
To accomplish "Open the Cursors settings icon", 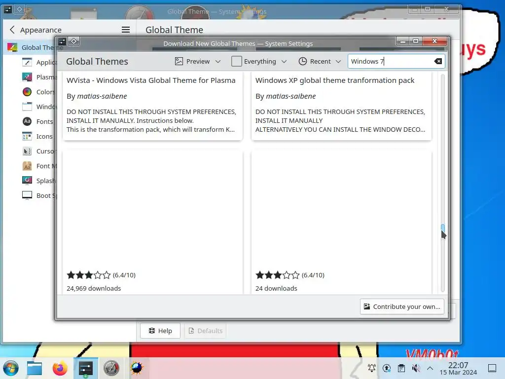I will tap(27, 151).
